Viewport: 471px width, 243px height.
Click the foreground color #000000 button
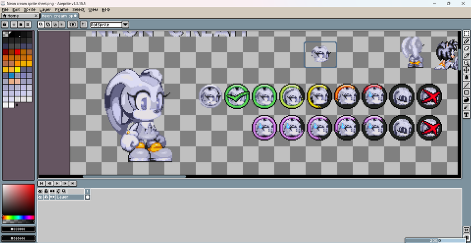[x=18, y=229]
